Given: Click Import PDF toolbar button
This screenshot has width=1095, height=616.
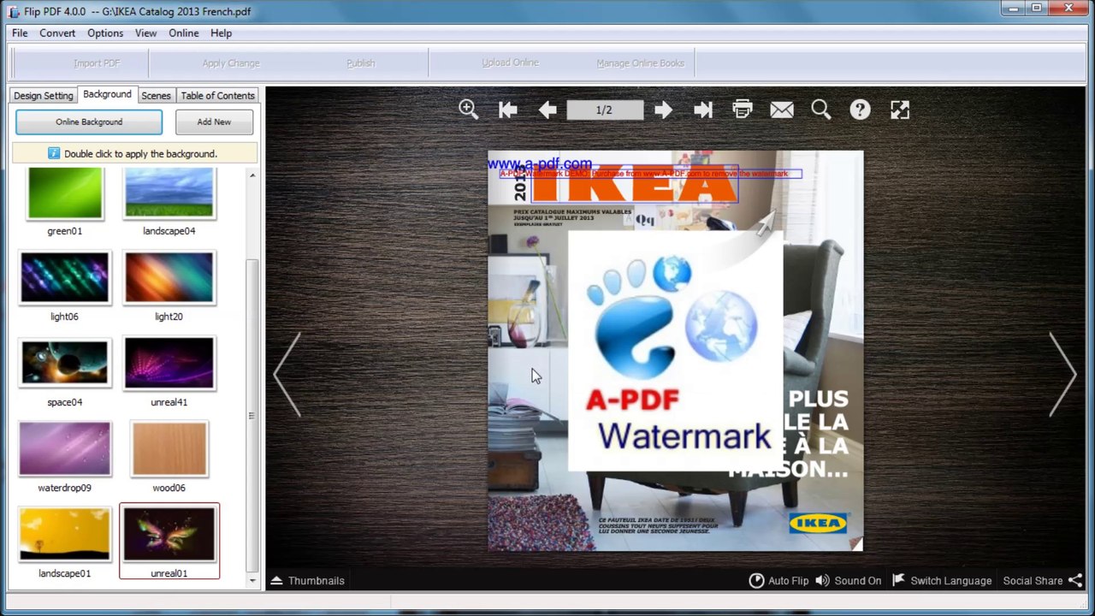Looking at the screenshot, I should point(97,62).
